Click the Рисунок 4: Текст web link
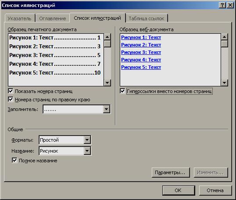Viewport: 236px width, 200px height. [x=141, y=60]
